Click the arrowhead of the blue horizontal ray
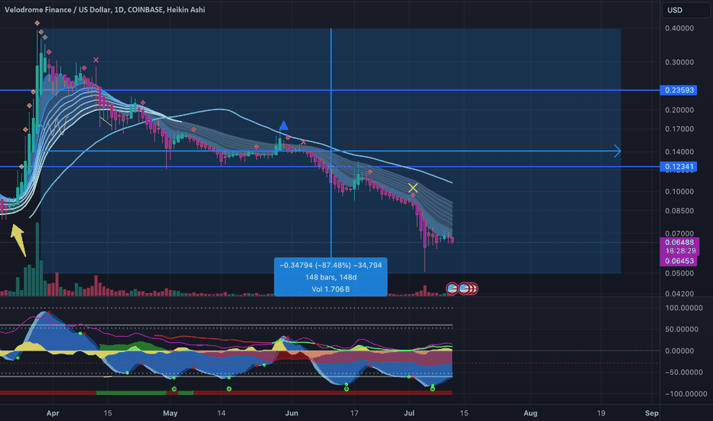 617,151
